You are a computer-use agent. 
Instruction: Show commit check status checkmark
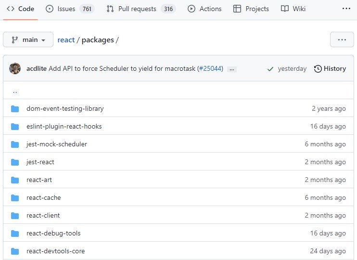[270, 69]
